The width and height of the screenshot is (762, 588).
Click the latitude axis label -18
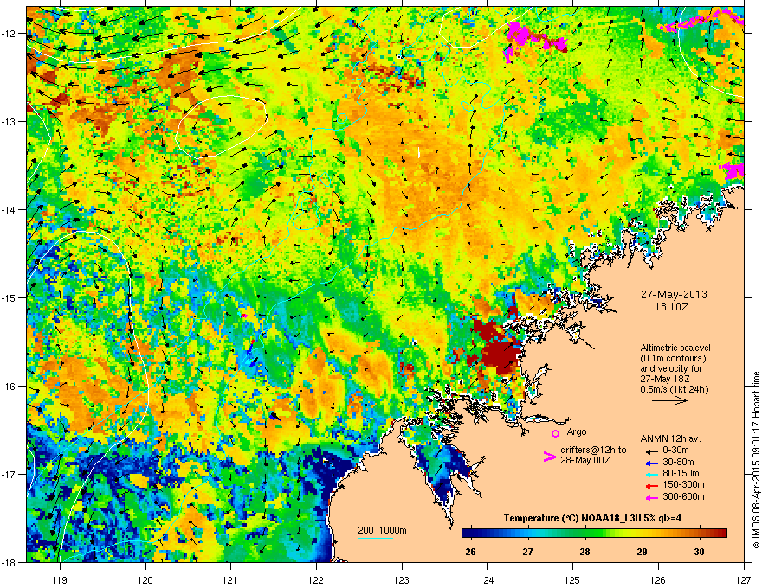[x=10, y=562]
